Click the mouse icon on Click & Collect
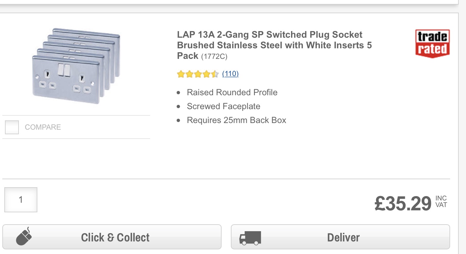Viewport: 466px width, 254px height. point(24,236)
